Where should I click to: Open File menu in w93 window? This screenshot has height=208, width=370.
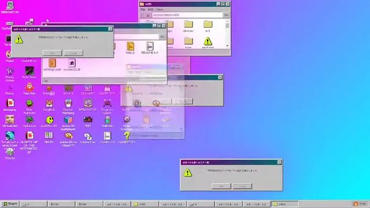[143, 9]
